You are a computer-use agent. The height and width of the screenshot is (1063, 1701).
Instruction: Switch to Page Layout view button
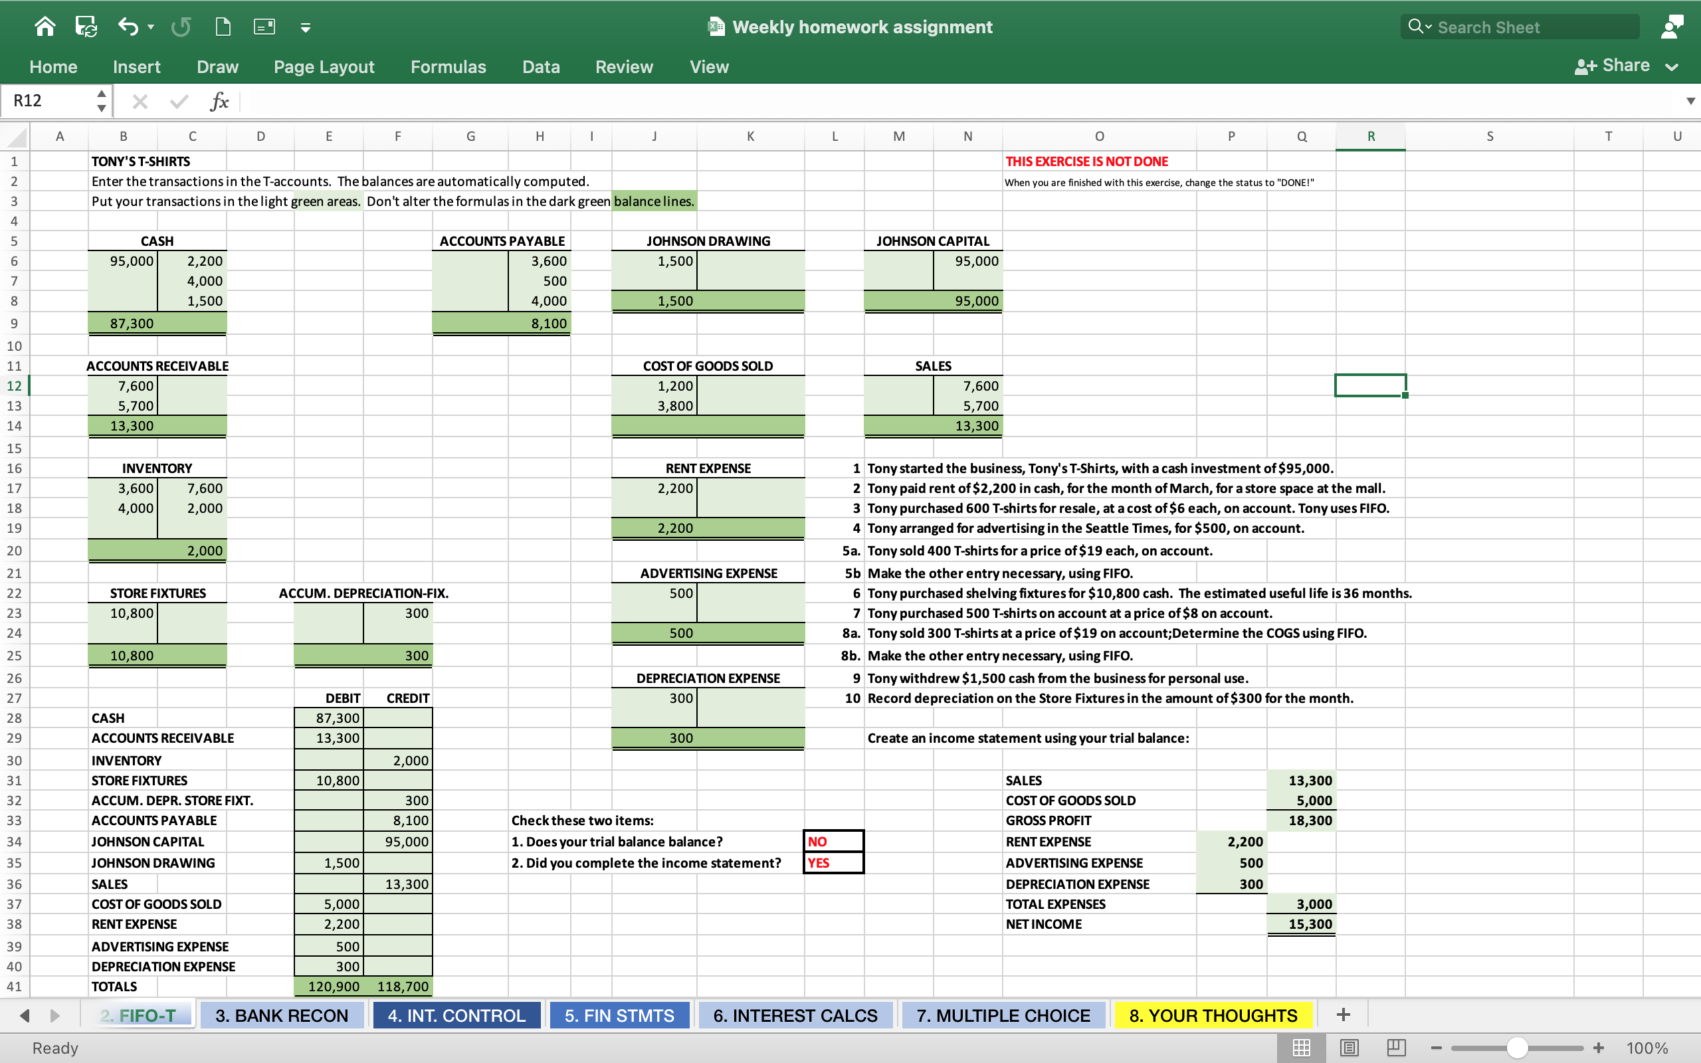tap(1349, 1048)
